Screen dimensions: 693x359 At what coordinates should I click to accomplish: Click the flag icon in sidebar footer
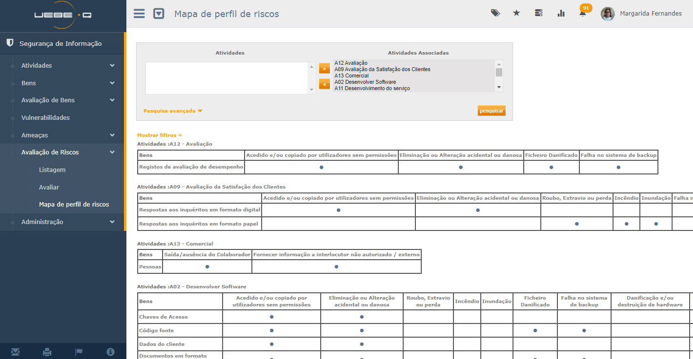pos(79,352)
